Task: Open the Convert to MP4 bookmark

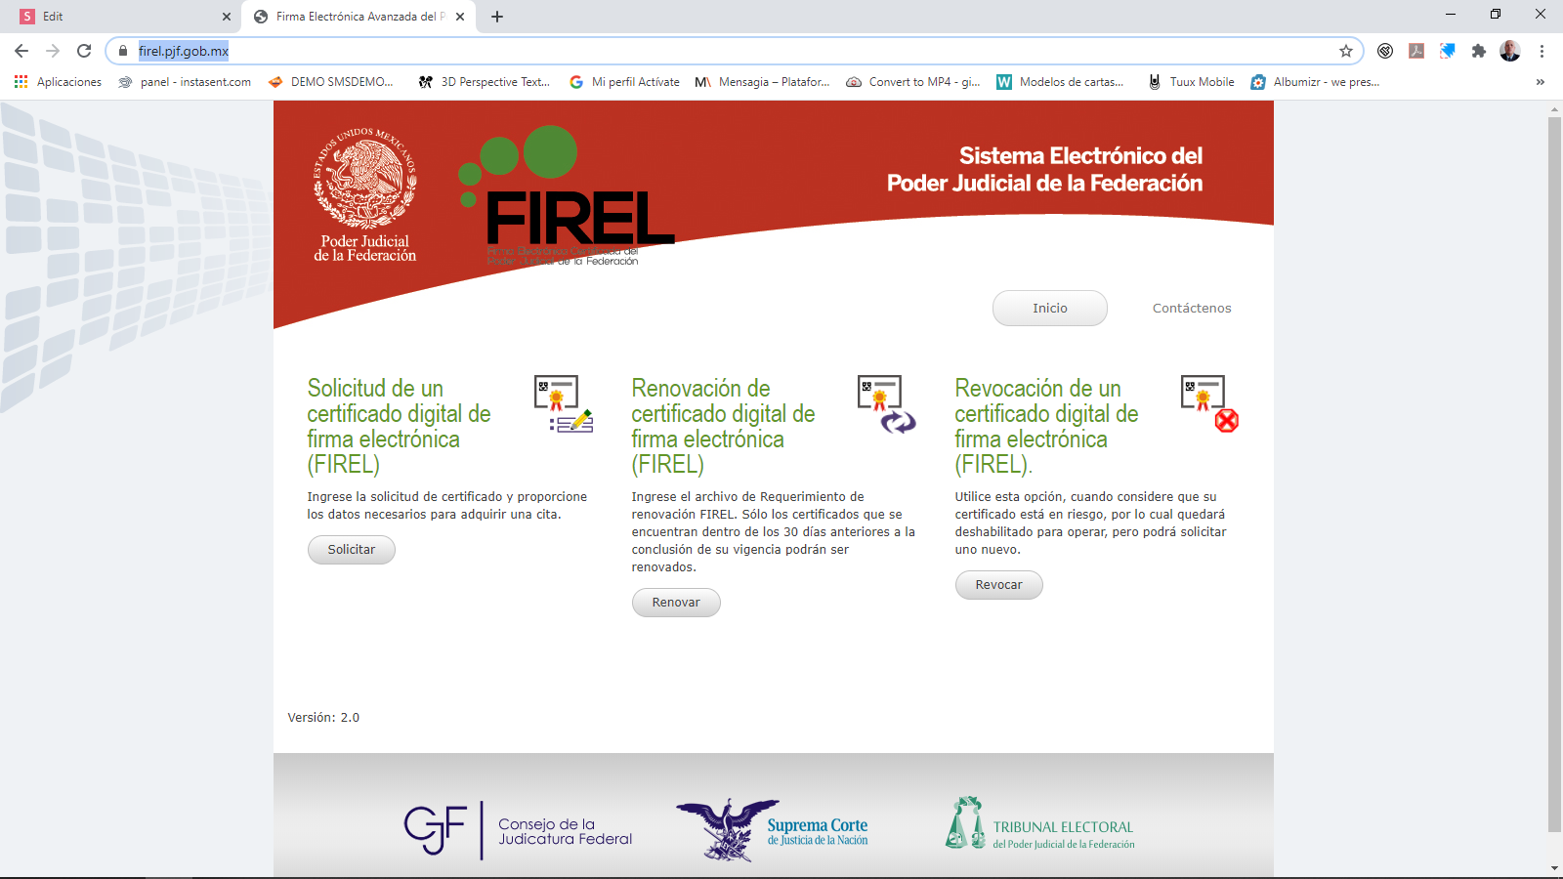Action: (913, 82)
